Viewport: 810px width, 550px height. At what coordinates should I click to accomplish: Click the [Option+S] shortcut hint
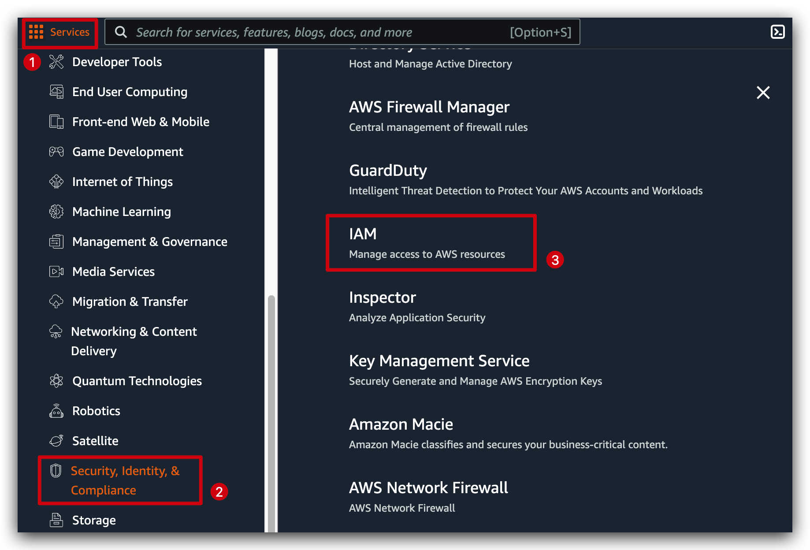540,32
